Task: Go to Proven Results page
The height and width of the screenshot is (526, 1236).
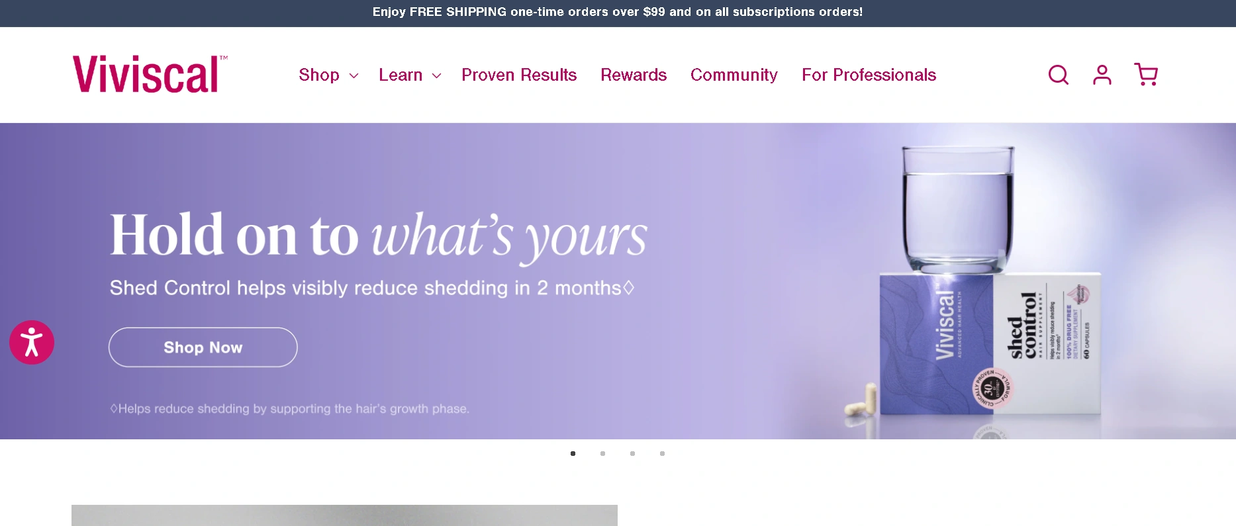Action: coord(519,75)
